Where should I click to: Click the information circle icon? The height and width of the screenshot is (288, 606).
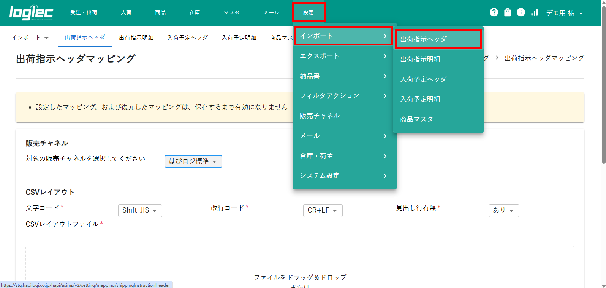[x=521, y=13]
